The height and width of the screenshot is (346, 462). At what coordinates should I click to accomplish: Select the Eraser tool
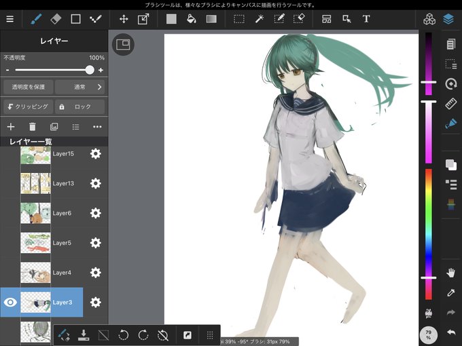coord(56,20)
